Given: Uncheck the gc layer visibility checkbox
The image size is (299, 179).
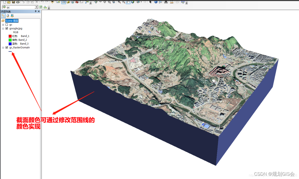Looking at the screenshot, I should point(7,25).
